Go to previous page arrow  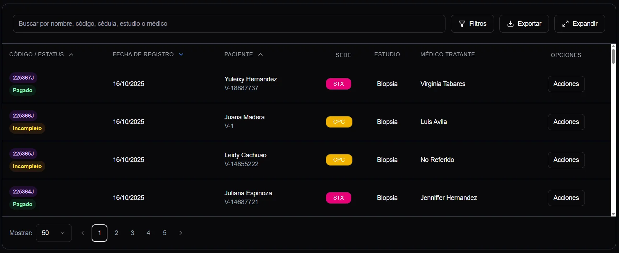[83, 233]
